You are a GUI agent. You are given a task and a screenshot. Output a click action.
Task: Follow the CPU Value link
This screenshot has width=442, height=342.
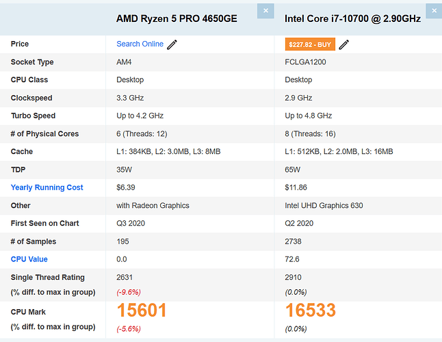tap(29, 259)
